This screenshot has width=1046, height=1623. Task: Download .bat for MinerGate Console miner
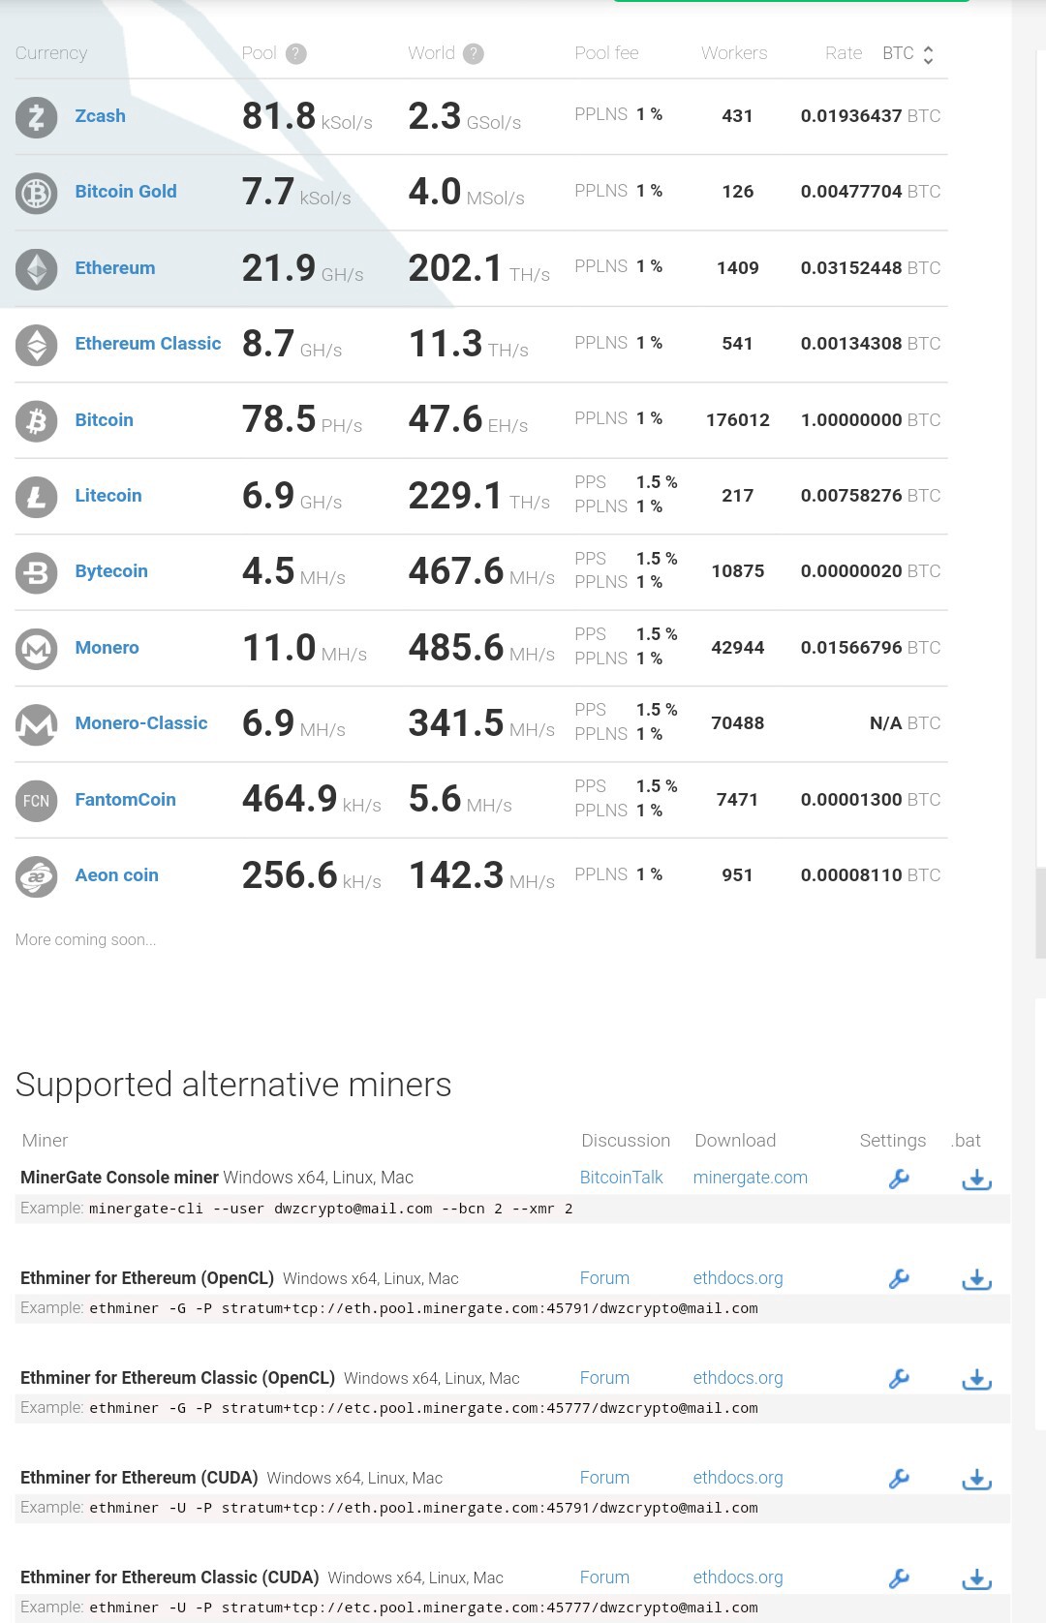[x=976, y=1179]
